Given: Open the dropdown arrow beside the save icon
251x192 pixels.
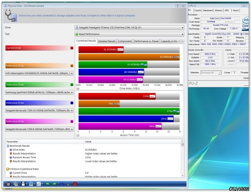Looking at the screenshot, I should 27,184.
